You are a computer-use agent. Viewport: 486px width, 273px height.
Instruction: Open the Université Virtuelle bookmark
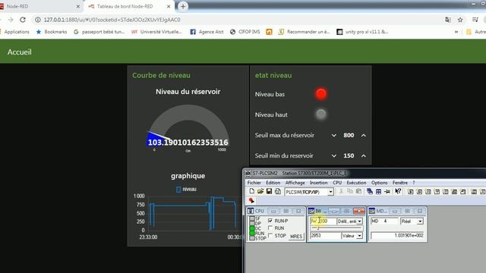[x=156, y=32]
